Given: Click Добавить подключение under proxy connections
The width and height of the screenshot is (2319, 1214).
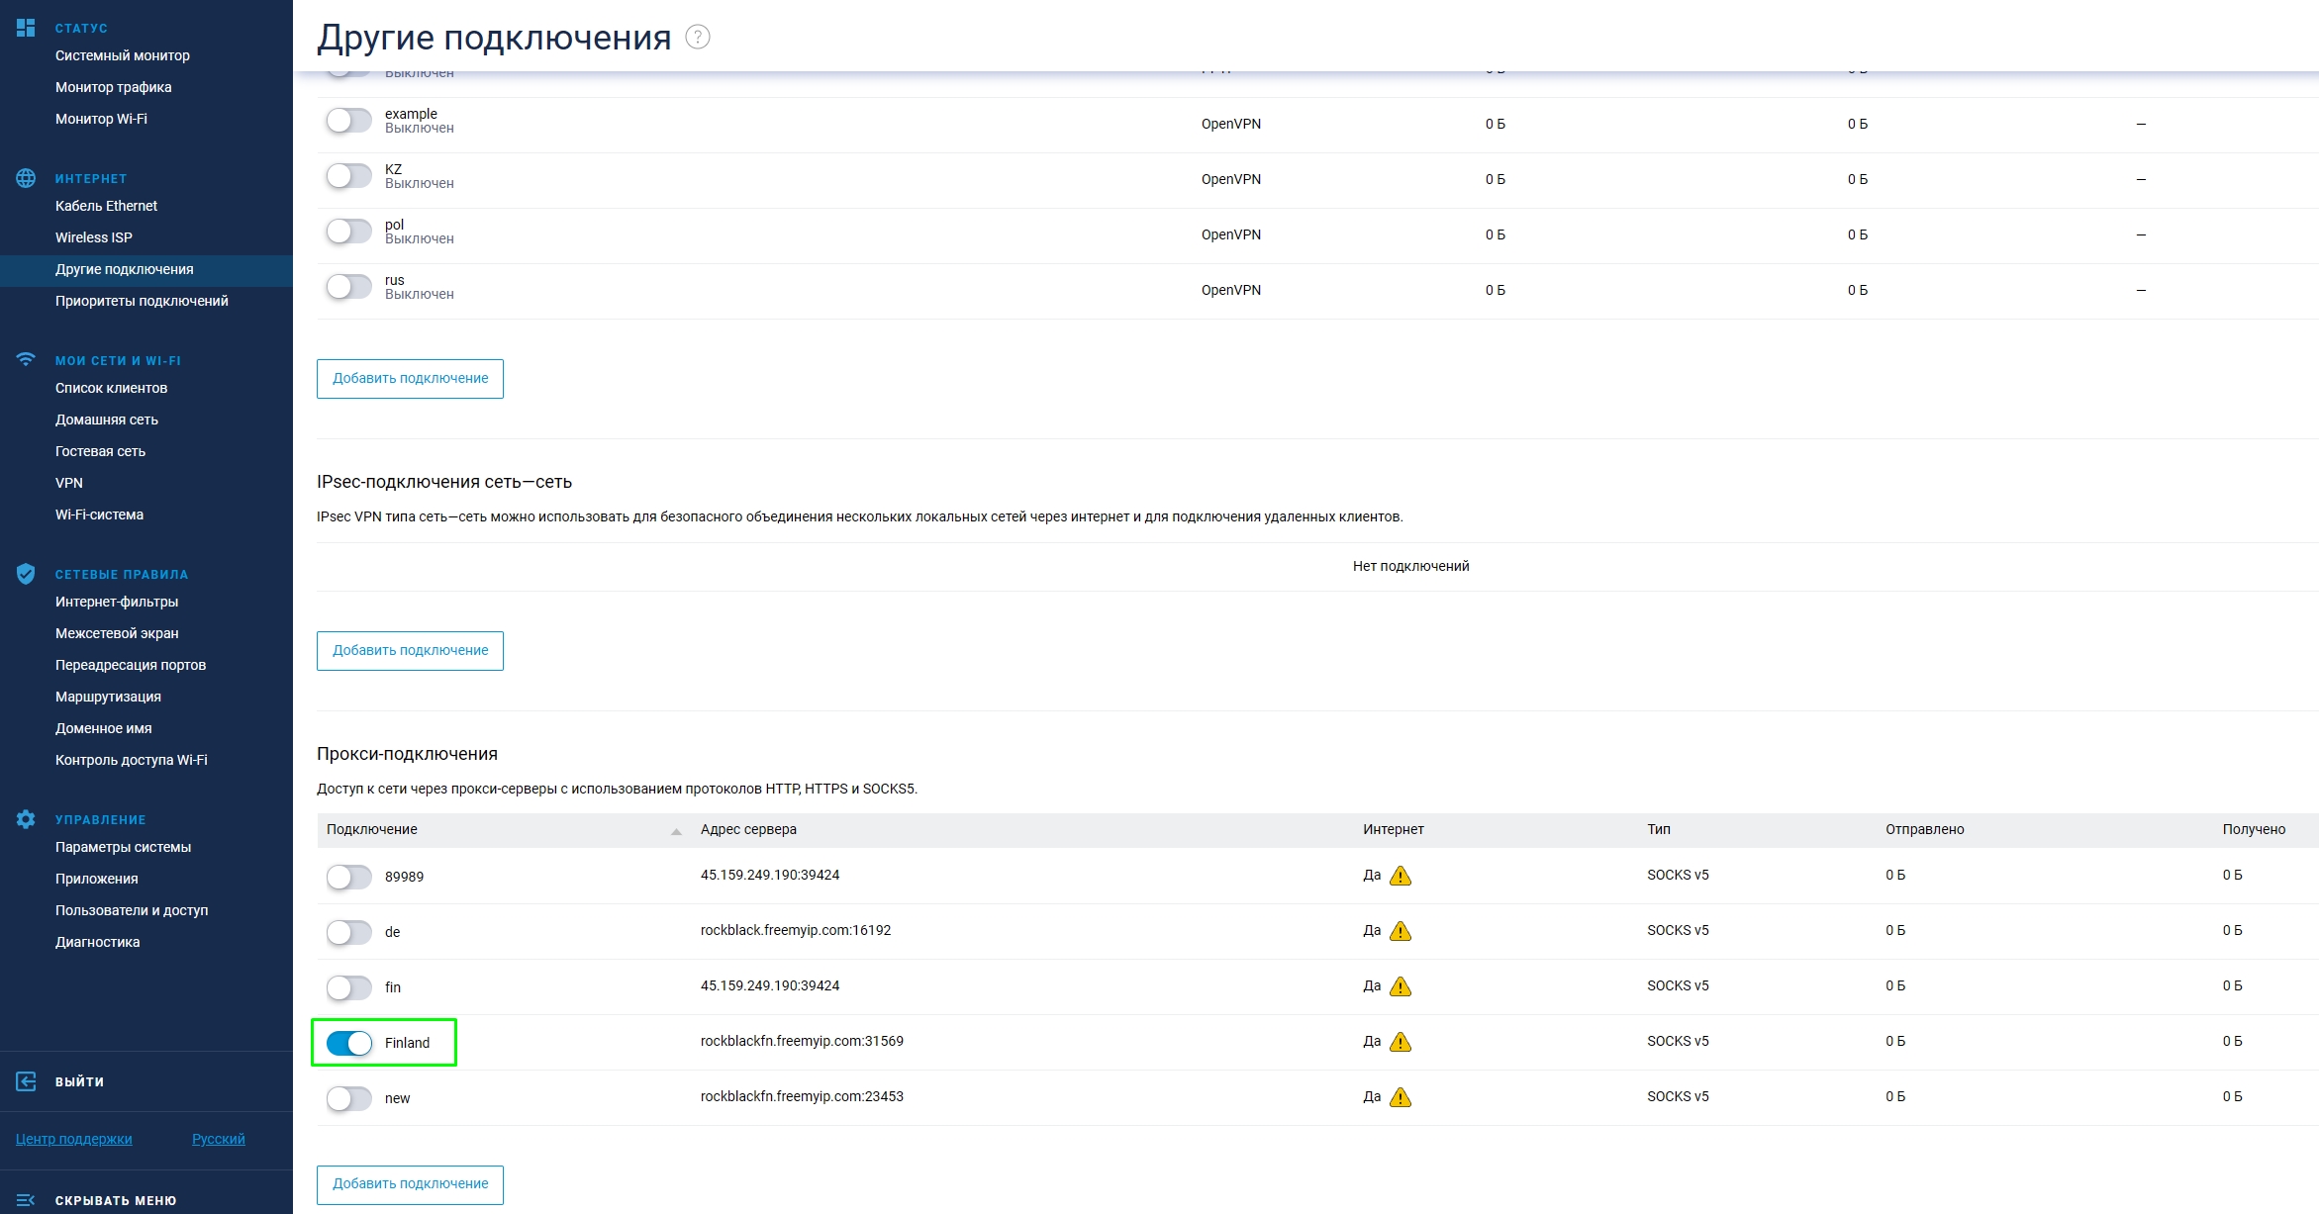Looking at the screenshot, I should click(x=410, y=1184).
